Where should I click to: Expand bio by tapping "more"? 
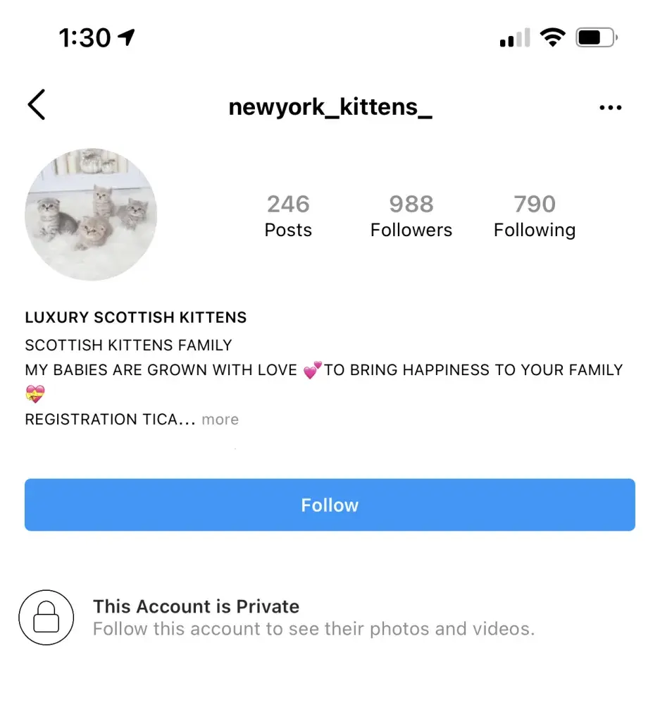click(220, 419)
